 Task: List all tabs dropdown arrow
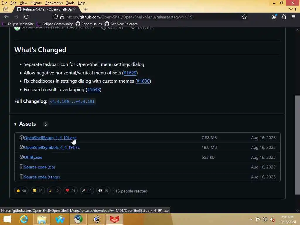(x=291, y=9)
